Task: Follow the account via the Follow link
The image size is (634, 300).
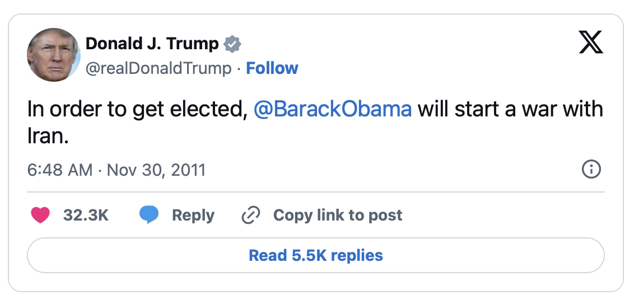Action: (272, 68)
